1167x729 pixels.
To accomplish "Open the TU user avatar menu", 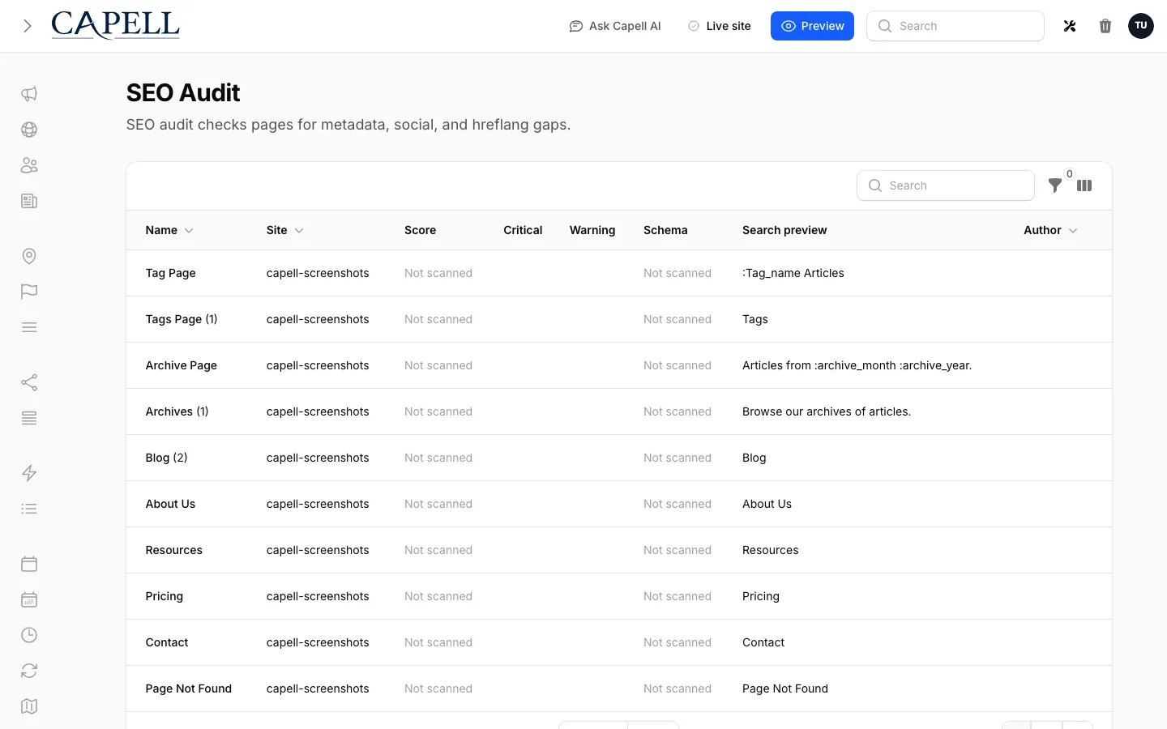I will (1141, 26).
